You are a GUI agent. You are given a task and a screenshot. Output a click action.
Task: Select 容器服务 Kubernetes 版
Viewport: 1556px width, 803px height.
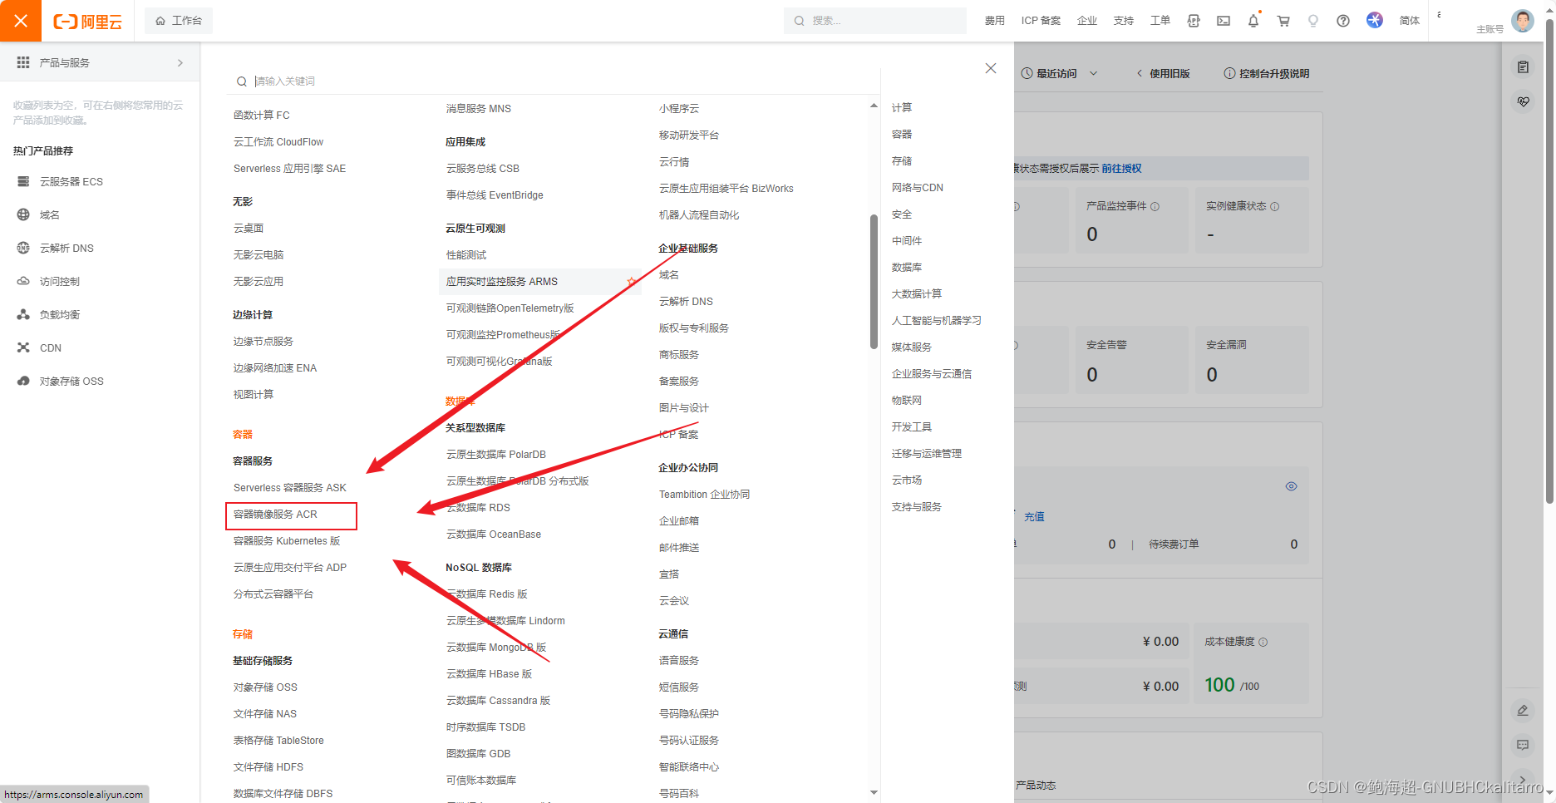pyautogui.click(x=287, y=541)
